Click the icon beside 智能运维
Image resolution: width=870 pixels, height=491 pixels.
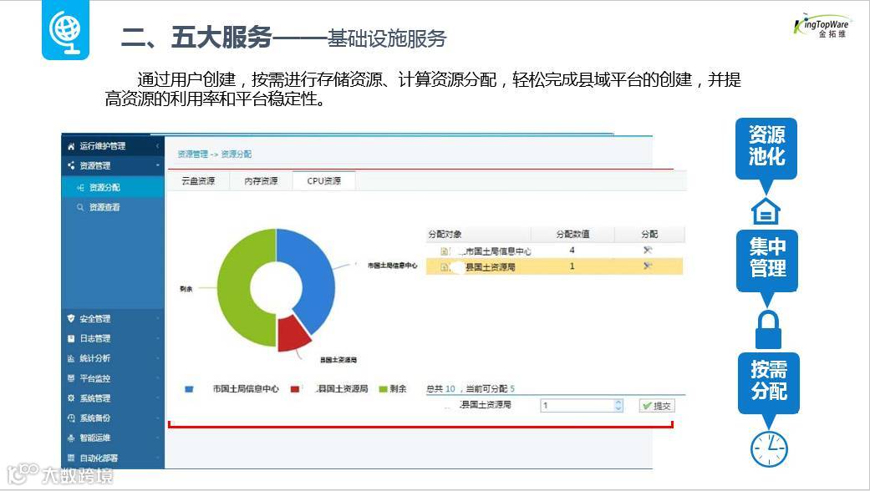click(x=71, y=438)
